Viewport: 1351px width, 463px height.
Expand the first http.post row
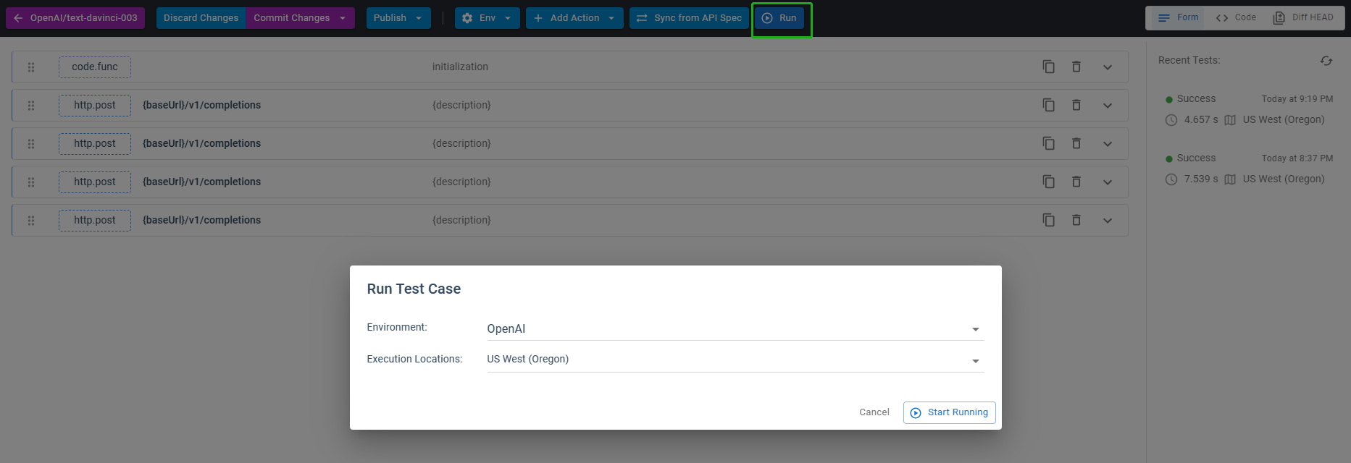tap(1108, 106)
